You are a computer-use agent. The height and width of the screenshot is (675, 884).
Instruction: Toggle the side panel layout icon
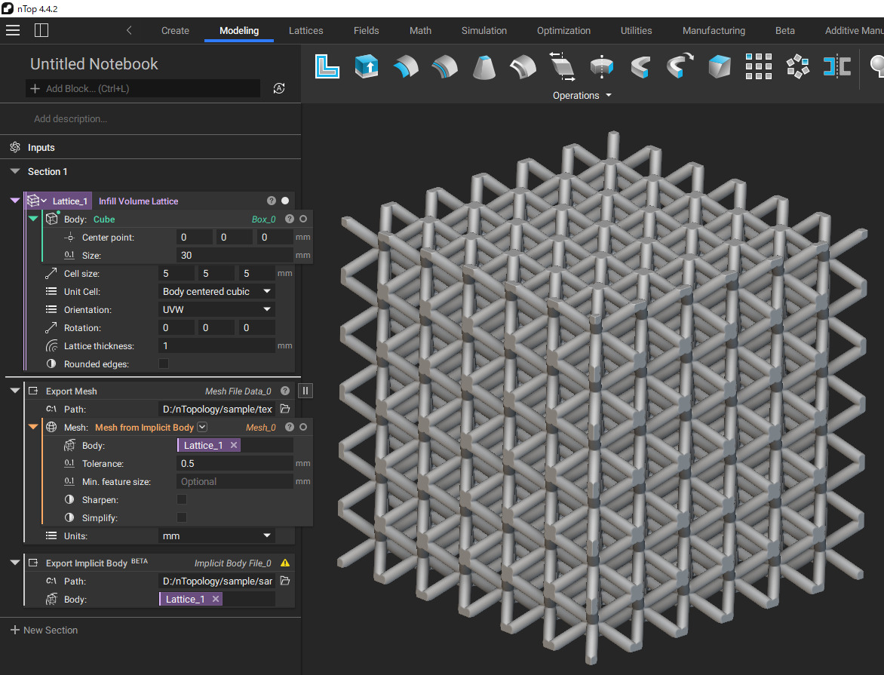(x=41, y=30)
